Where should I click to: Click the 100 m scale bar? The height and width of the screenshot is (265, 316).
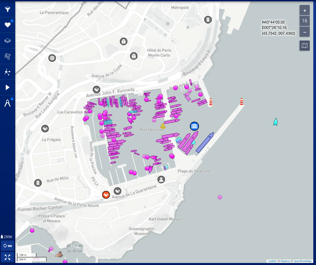pos(27,255)
